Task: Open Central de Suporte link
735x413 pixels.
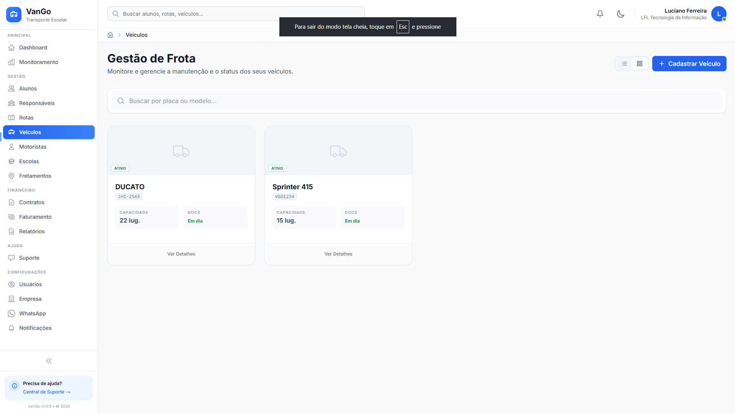Action: pyautogui.click(x=46, y=392)
